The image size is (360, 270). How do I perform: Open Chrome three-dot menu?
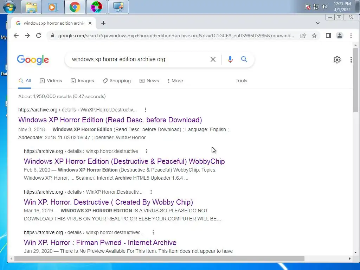351,36
